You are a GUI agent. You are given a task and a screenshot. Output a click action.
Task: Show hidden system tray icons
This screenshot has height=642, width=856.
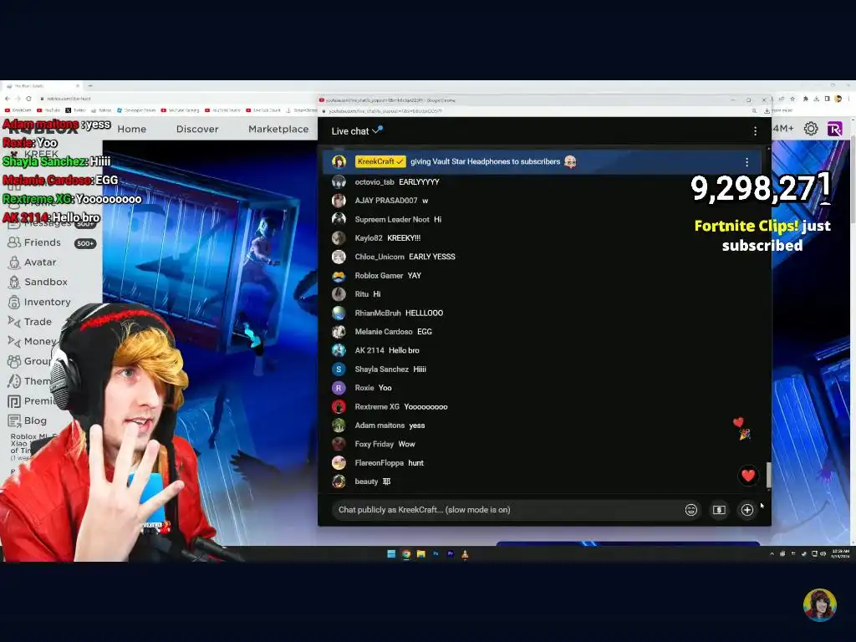[772, 553]
